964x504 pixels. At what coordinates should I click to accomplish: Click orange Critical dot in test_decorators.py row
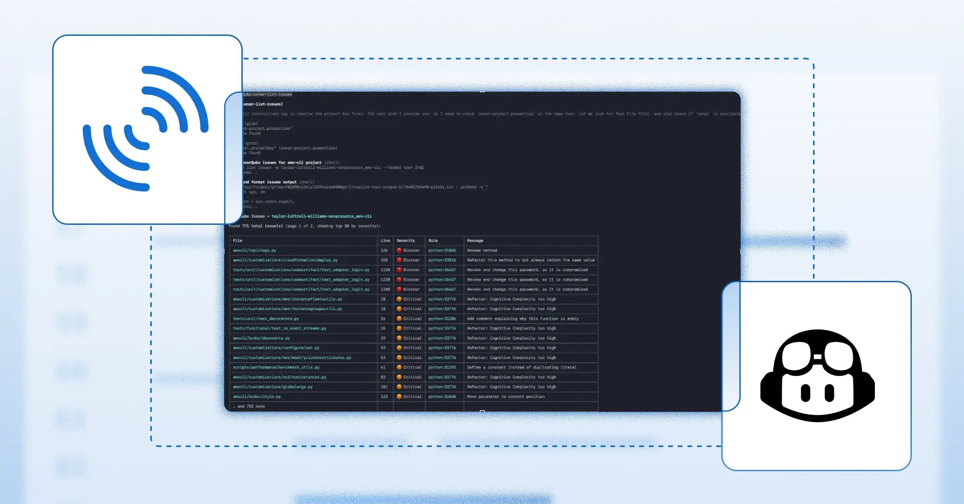click(x=399, y=319)
